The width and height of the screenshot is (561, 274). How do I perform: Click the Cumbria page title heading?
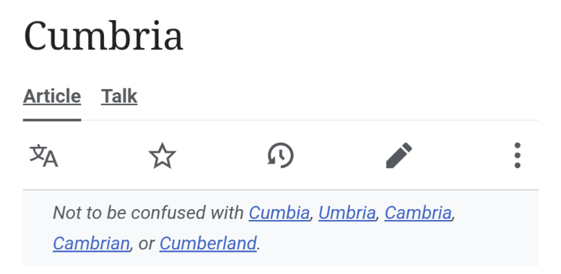coord(104,36)
